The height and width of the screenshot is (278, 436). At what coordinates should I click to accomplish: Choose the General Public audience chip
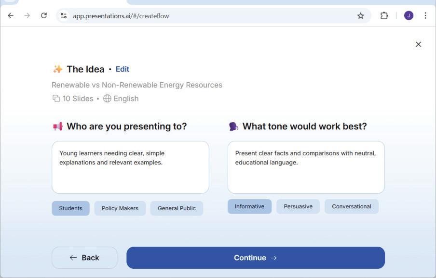[x=177, y=208]
